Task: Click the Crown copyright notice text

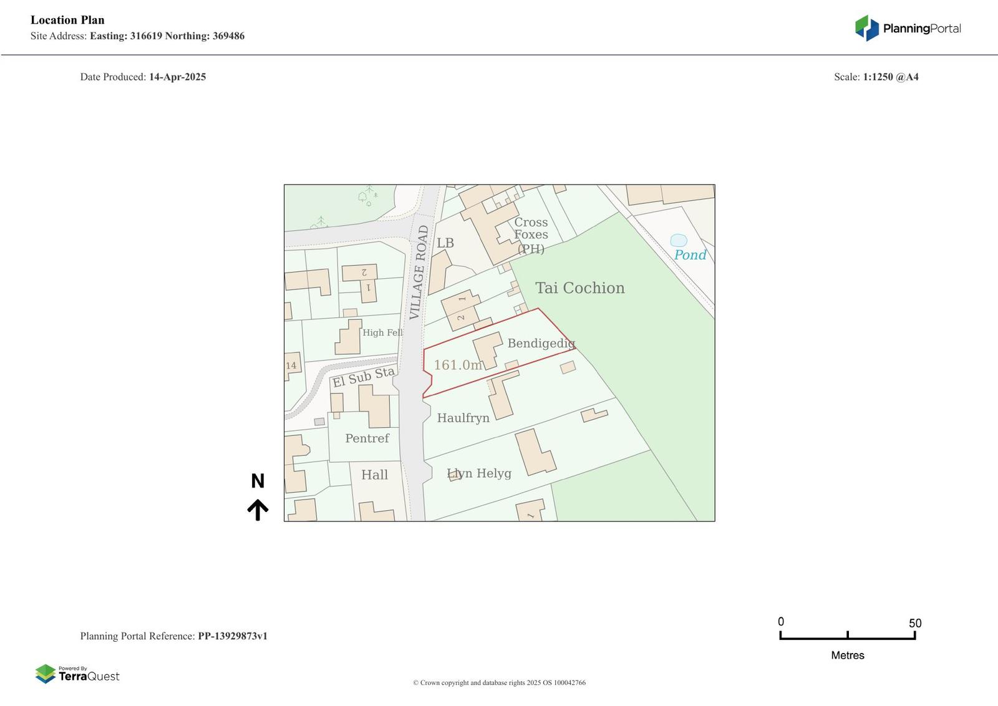Action: click(x=499, y=682)
